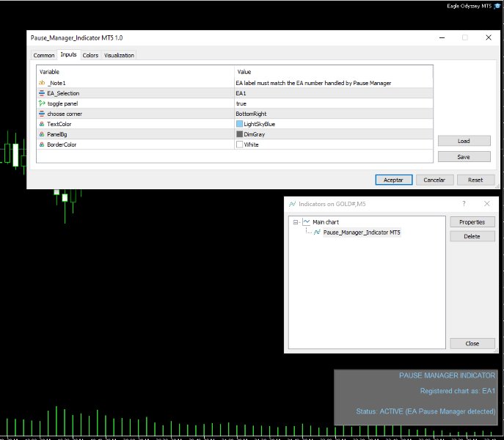Select Pause_Manager_Indicator MT5 in the tree
This screenshot has width=504, height=440.
tap(362, 232)
